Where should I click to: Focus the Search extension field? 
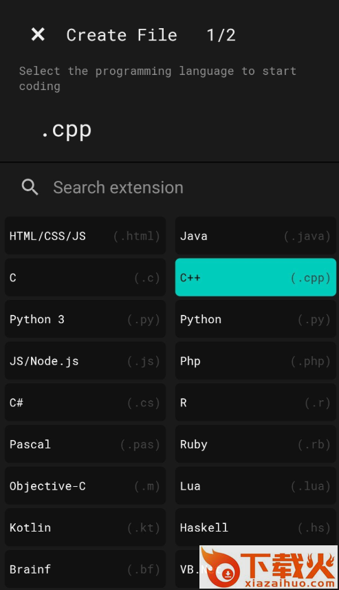pos(169,188)
